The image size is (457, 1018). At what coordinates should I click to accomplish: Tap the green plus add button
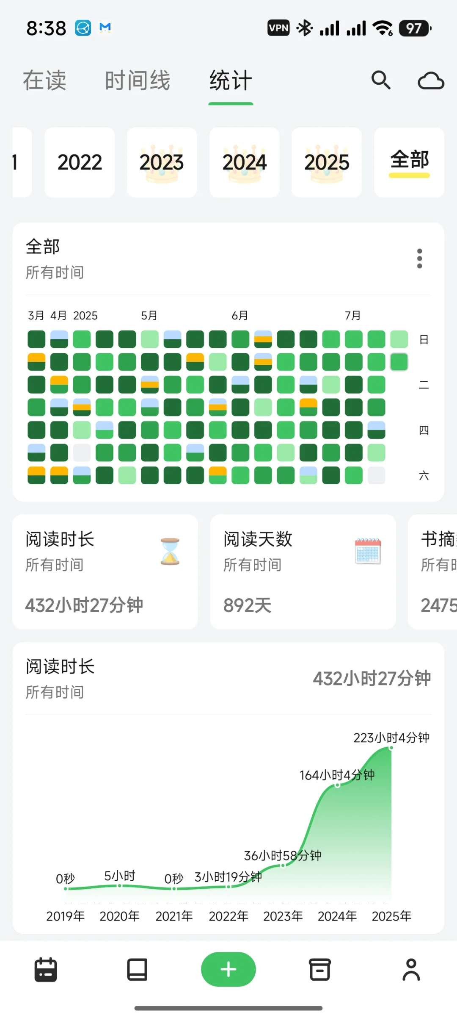pos(228,969)
